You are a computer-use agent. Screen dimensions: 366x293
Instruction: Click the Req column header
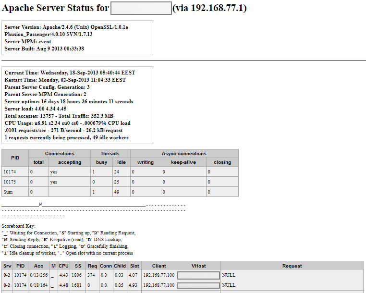pos(92,266)
